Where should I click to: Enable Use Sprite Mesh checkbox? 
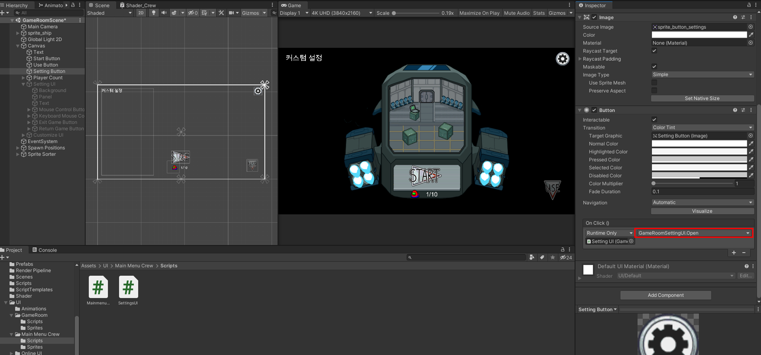coord(654,83)
